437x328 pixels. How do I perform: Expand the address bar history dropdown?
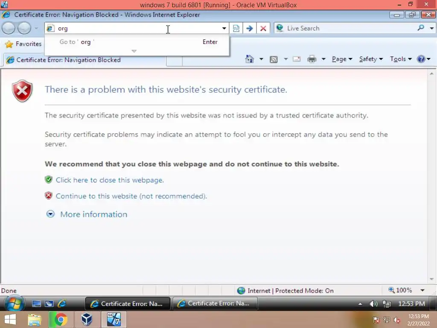224,28
